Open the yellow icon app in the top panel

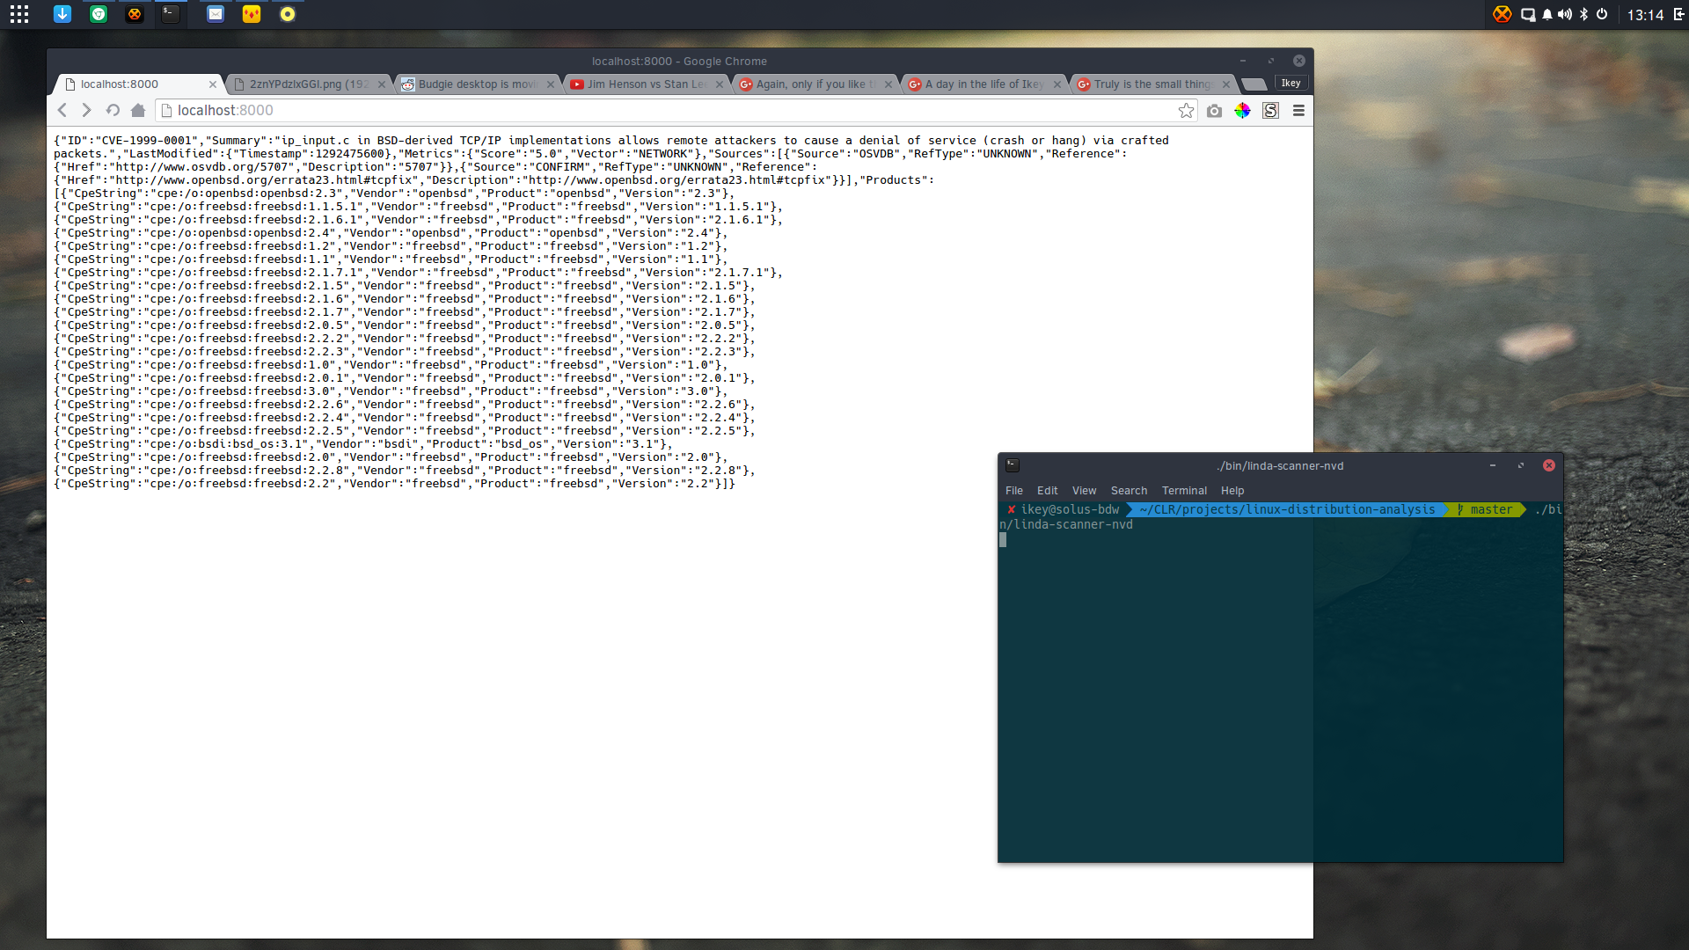tap(252, 14)
